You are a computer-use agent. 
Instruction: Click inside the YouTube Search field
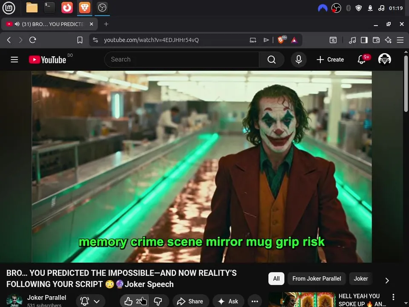click(x=181, y=60)
